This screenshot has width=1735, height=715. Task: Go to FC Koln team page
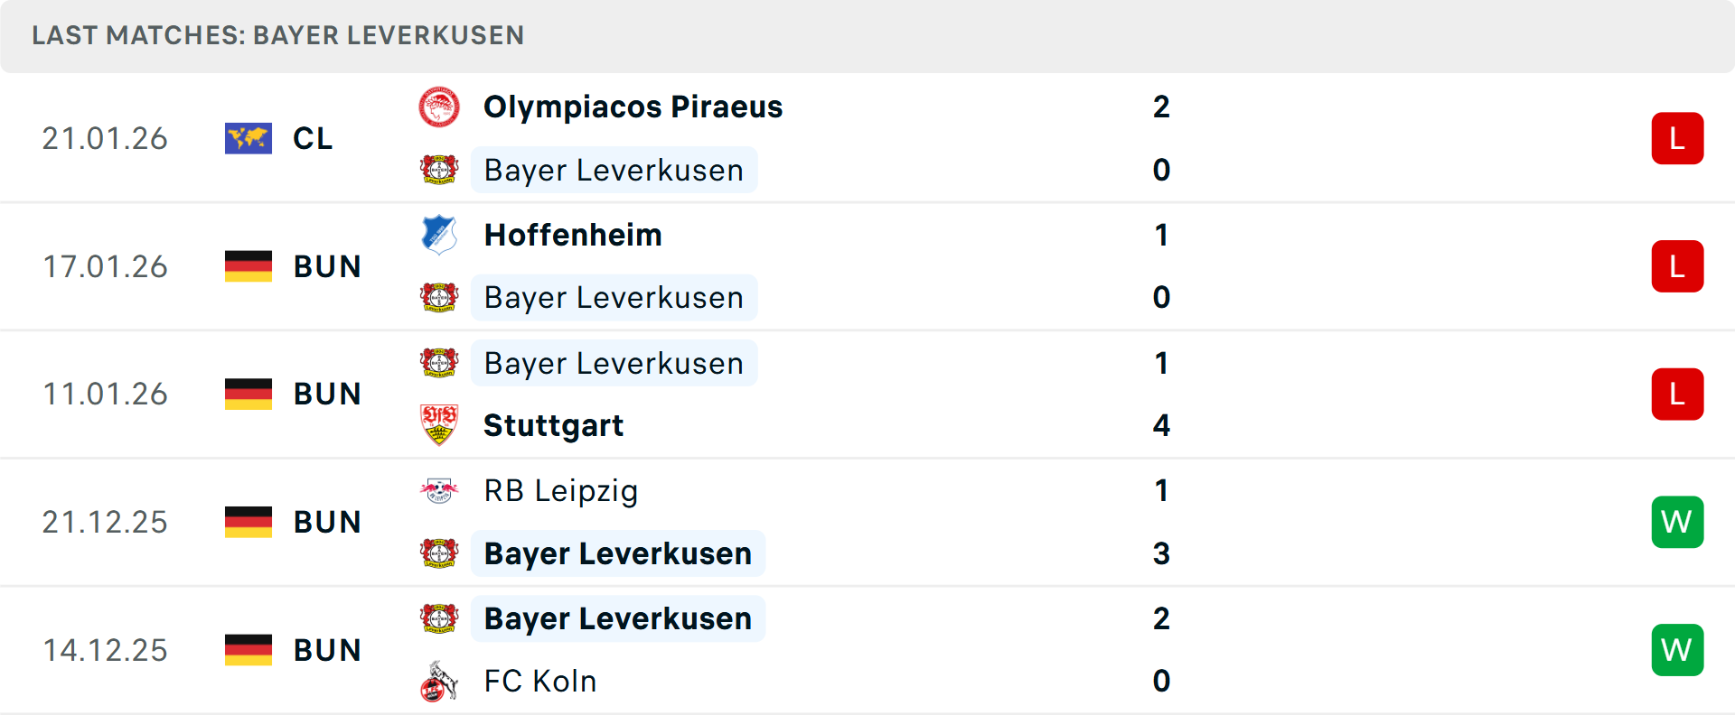(540, 682)
